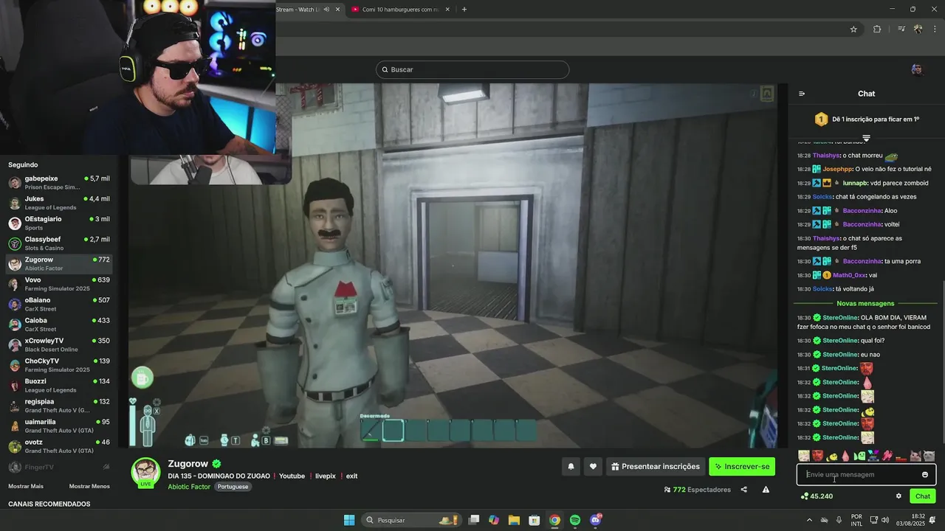Image resolution: width=945 pixels, height=531 pixels.
Task: Show hidden system tray icons
Action: 808,520
